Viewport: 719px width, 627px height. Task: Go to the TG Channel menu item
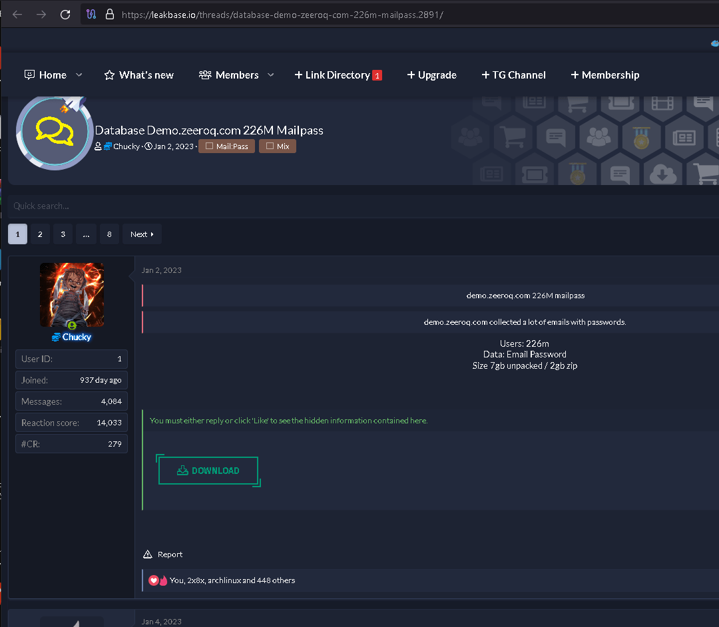click(x=513, y=75)
